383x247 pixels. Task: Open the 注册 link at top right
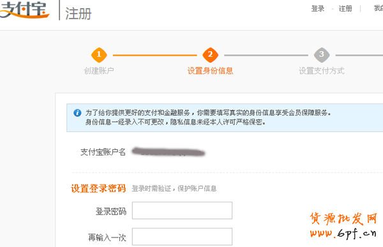pyautogui.click(x=345, y=9)
